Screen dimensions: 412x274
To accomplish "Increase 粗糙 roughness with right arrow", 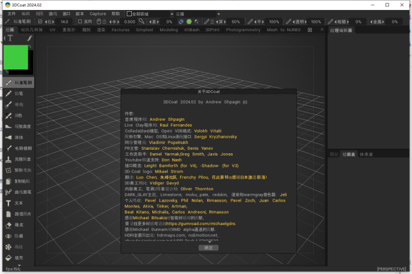I will point(348,22).
